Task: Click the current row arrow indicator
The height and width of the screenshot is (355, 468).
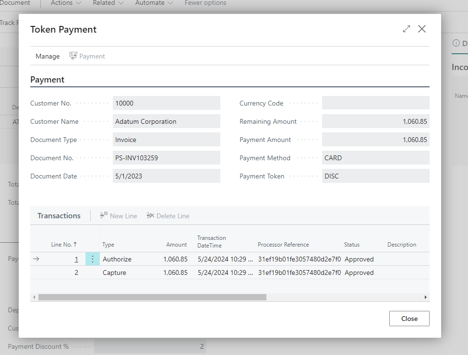Action: tap(36, 259)
